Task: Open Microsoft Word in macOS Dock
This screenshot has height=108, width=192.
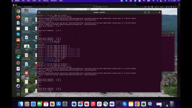Action: click(x=74, y=104)
